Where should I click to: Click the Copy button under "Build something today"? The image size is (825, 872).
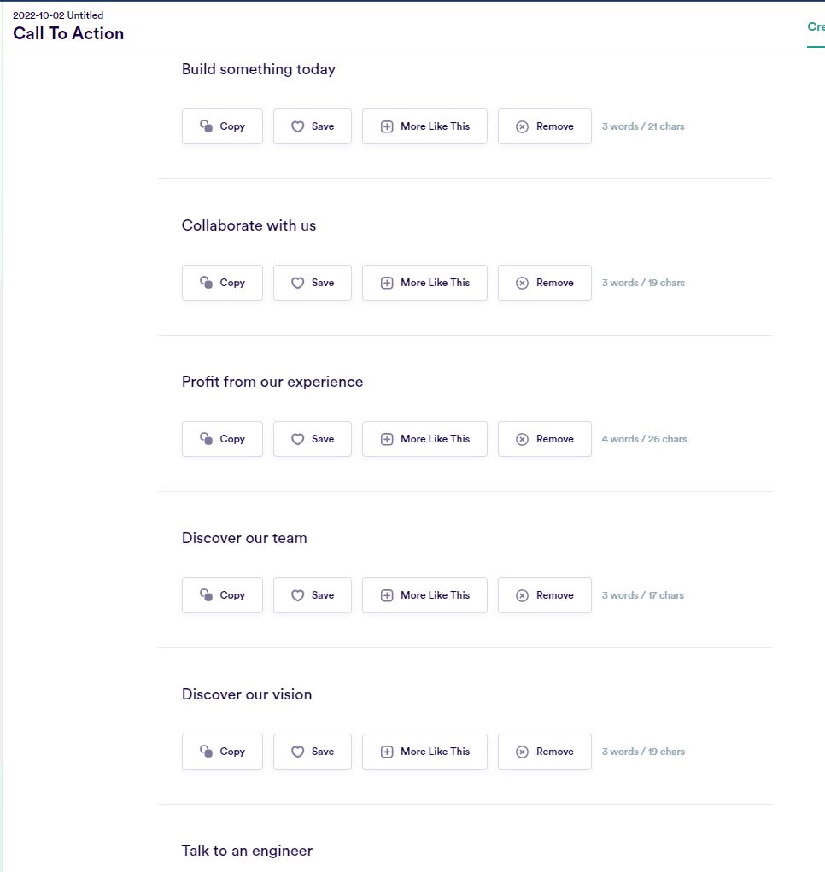[x=222, y=126]
